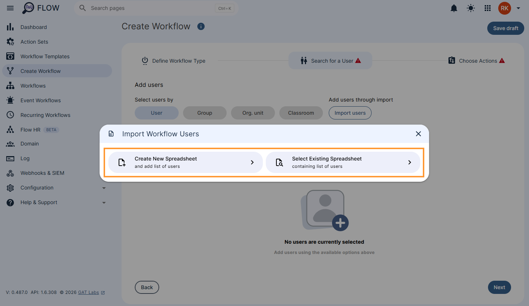Click the Workflows hierarchy icon
529x306 pixels.
point(10,86)
